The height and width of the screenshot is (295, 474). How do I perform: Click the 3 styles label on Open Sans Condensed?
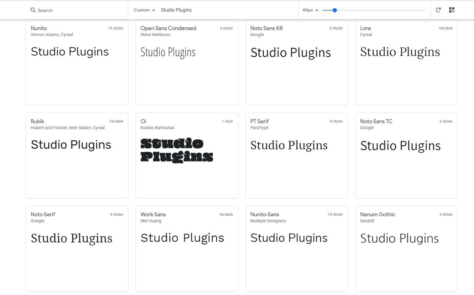(x=226, y=28)
